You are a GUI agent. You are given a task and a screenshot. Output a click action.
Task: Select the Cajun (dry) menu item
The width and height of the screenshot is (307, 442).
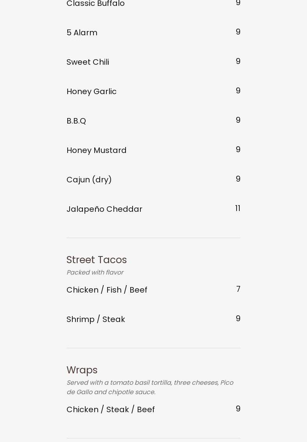89,180
